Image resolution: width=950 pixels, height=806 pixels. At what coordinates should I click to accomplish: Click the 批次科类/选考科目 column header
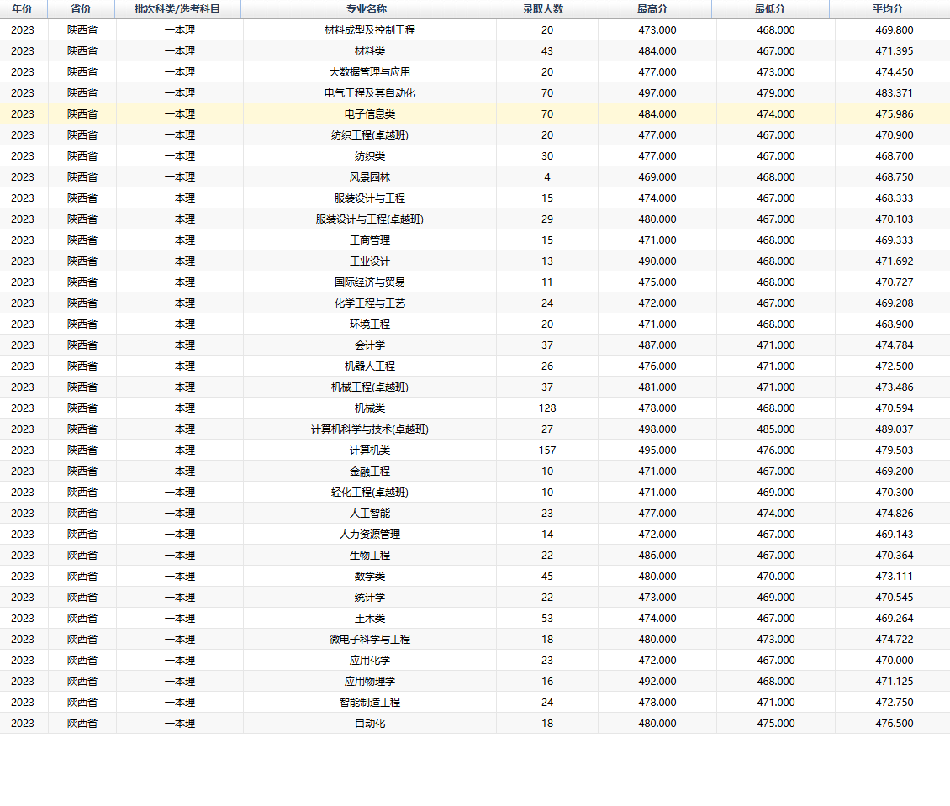click(177, 9)
